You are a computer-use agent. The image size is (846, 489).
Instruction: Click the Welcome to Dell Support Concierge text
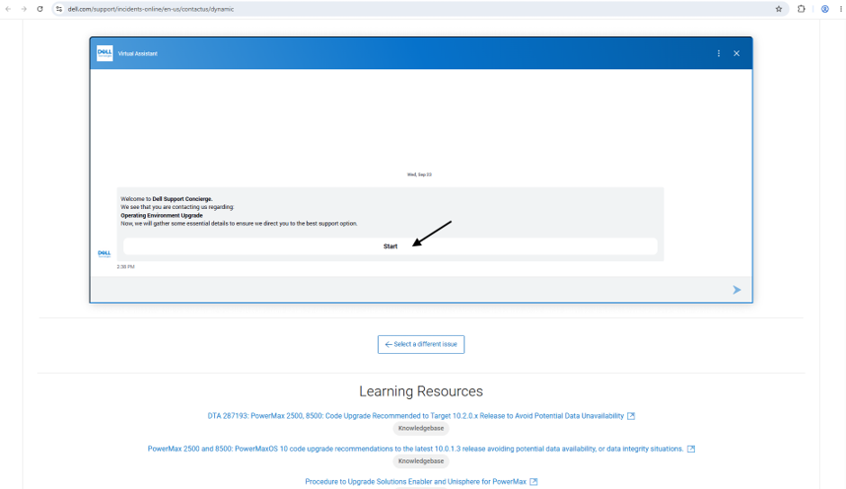coord(166,199)
